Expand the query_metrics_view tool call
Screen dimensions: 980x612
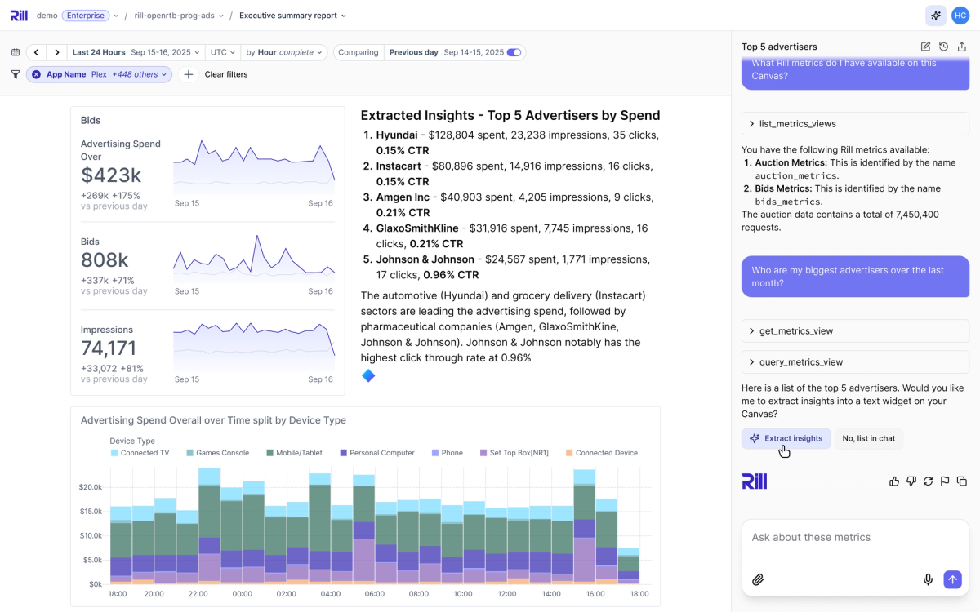click(x=855, y=362)
